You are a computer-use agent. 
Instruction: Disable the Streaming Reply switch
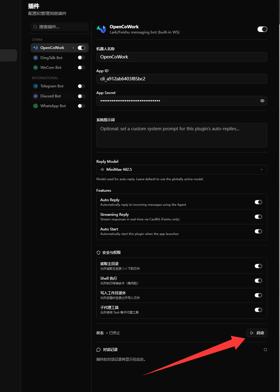coord(258,217)
